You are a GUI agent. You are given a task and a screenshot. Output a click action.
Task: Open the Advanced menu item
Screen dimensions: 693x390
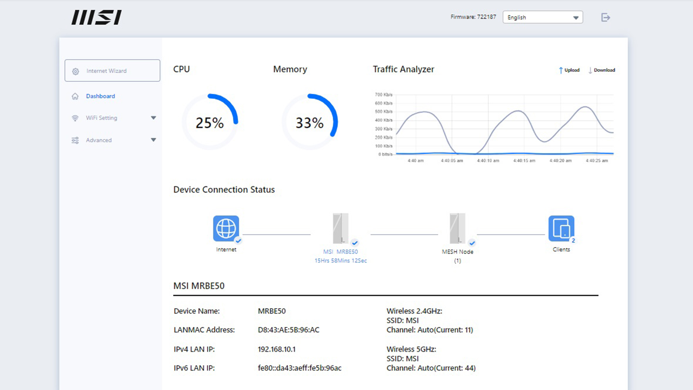(x=99, y=140)
